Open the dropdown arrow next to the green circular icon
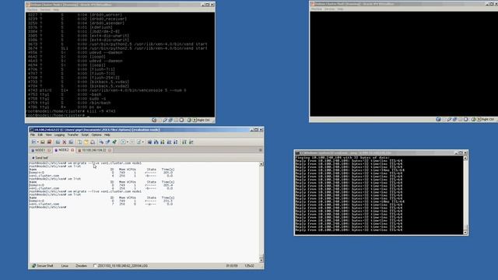This screenshot has height=280, width=498. 128,142
